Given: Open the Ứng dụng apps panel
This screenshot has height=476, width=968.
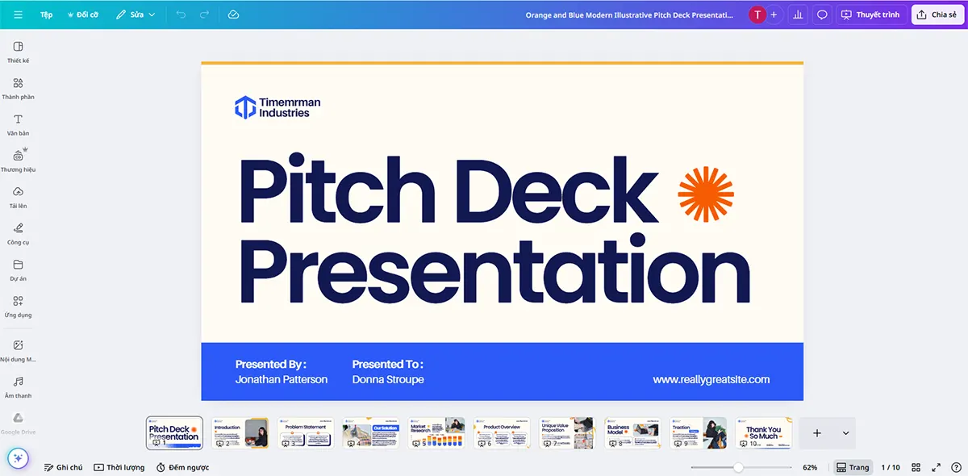Looking at the screenshot, I should pos(18,307).
